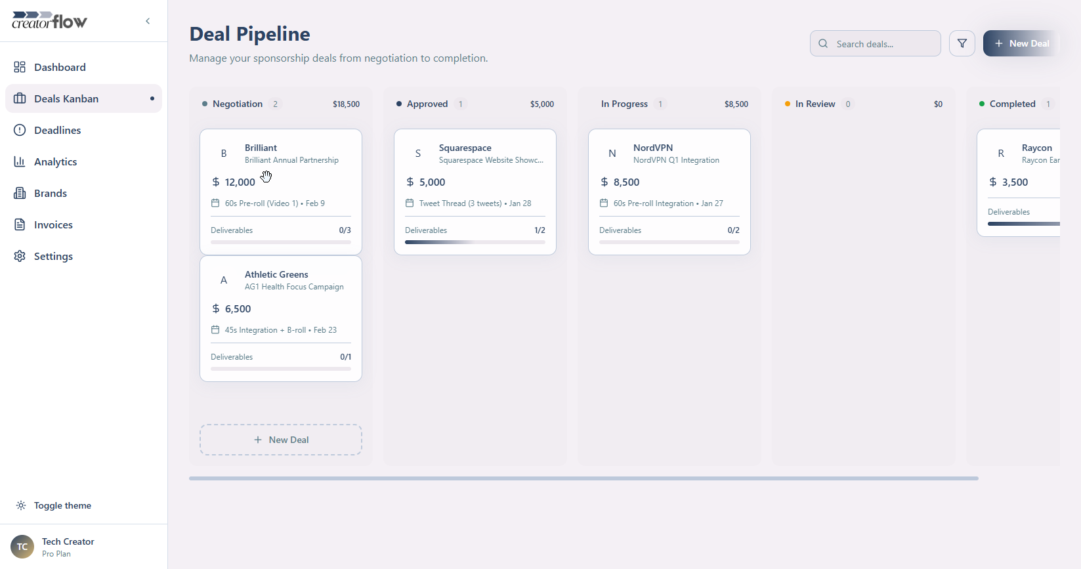Open the Brilliant Annual Partnership deal card
Screen dimensions: 1081x569
(281, 192)
